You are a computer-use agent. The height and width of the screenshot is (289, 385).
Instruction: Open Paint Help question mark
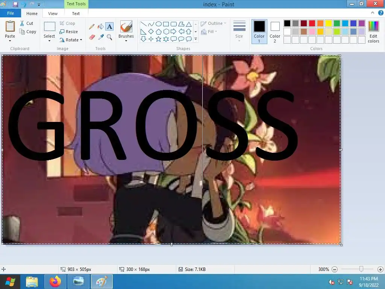point(380,13)
